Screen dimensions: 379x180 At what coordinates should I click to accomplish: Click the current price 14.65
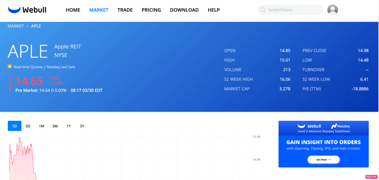(29, 81)
